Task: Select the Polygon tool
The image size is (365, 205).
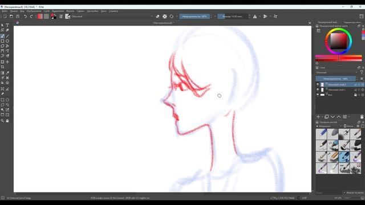Action: tap(2, 46)
